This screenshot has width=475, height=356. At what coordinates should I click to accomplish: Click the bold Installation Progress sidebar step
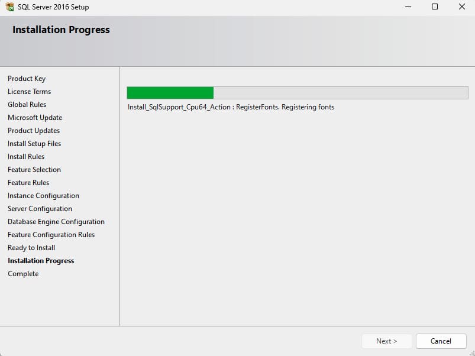(41, 261)
